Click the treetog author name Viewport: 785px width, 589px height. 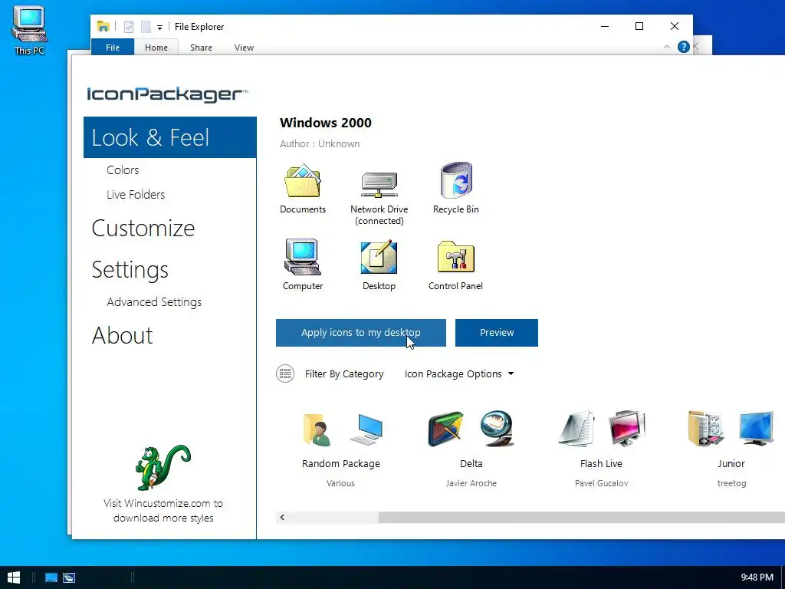pyautogui.click(x=731, y=483)
